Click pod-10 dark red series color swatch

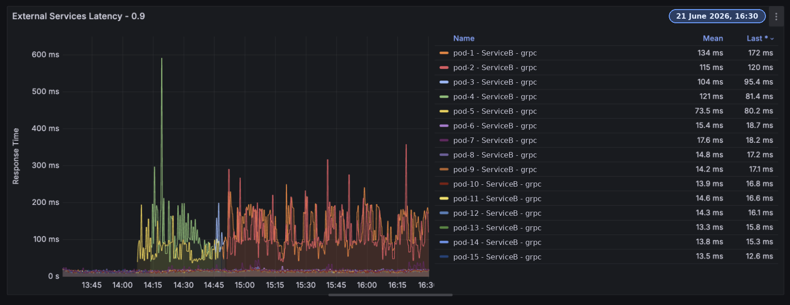coord(444,184)
